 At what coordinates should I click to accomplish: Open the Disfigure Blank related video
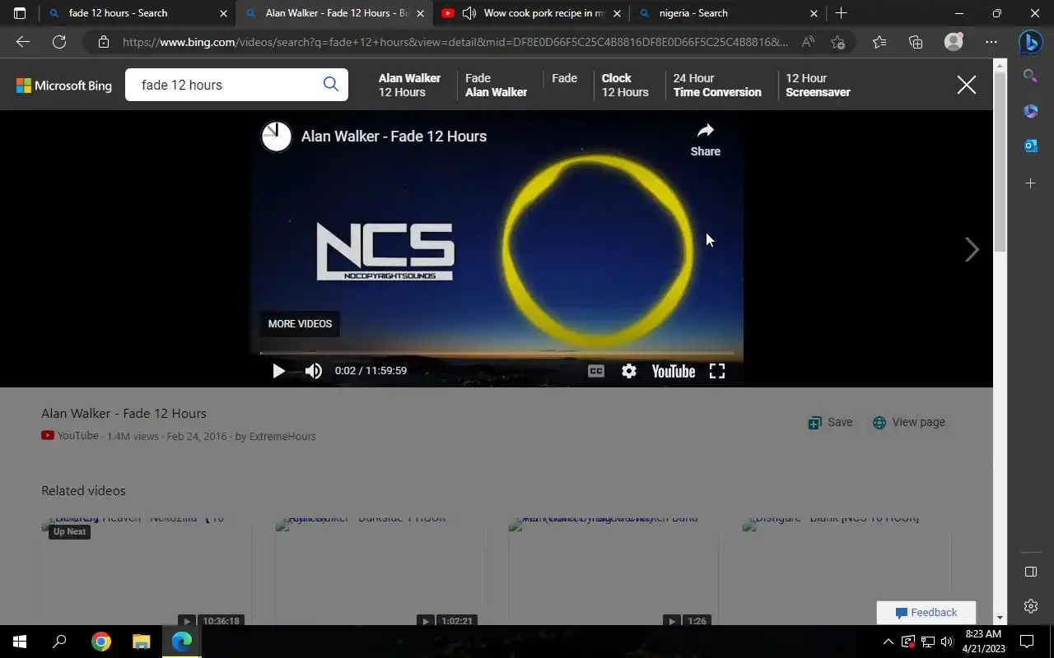[846, 571]
